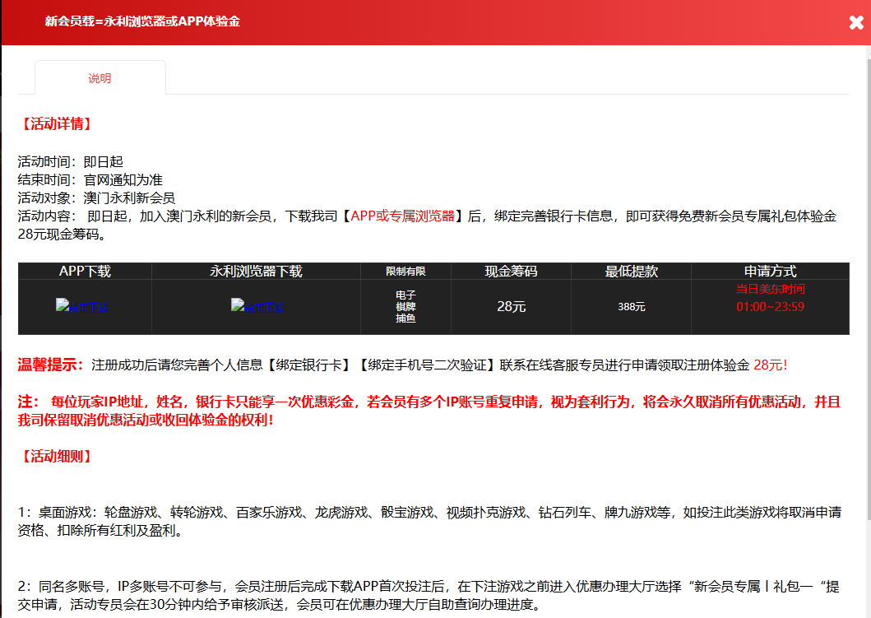This screenshot has width=871, height=618.
Task: Click the APP下载 column header
Action: pos(85,271)
